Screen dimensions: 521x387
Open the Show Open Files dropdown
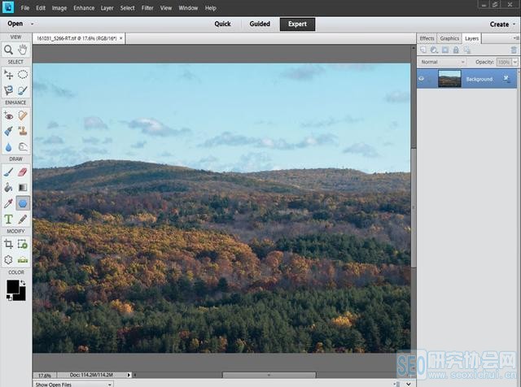pyautogui.click(x=73, y=384)
